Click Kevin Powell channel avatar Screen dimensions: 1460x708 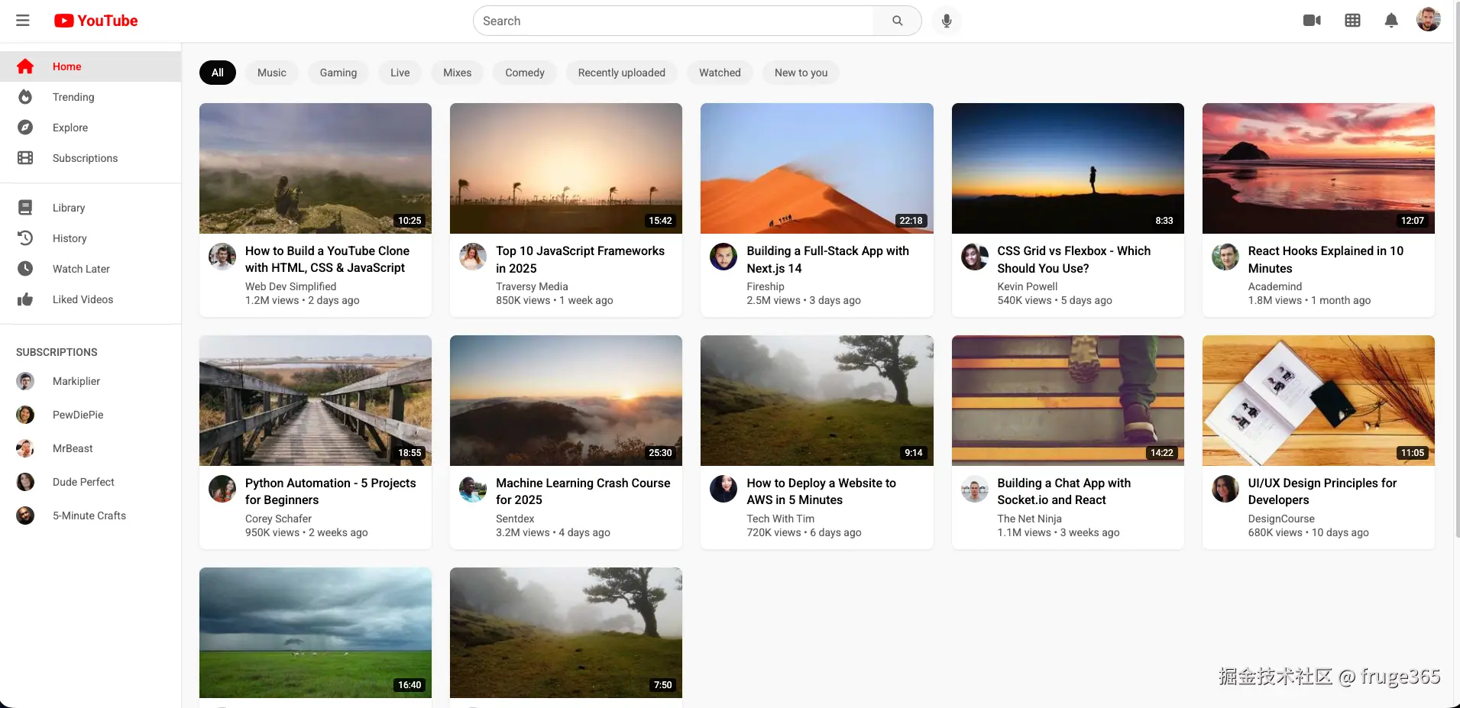point(974,257)
